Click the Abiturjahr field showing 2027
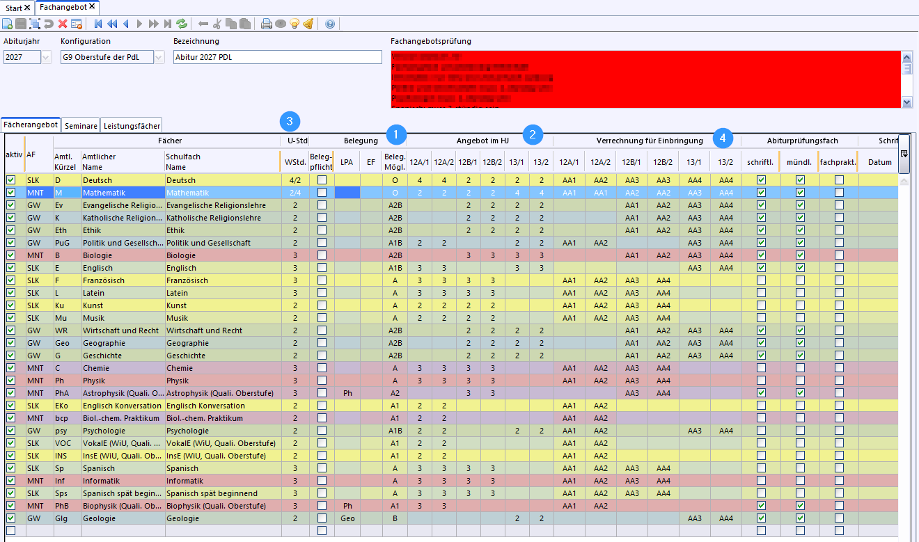Viewport: 919px width, 542px height. click(x=23, y=57)
